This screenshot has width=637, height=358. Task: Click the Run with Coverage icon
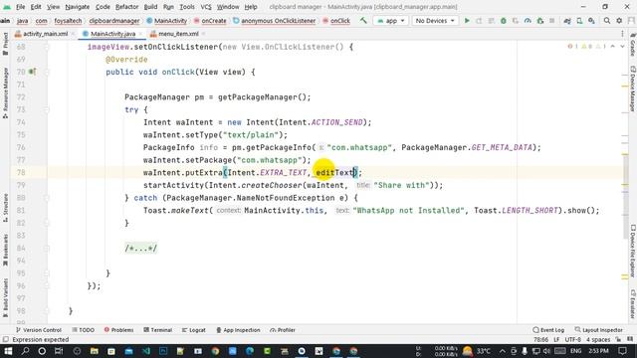click(516, 20)
